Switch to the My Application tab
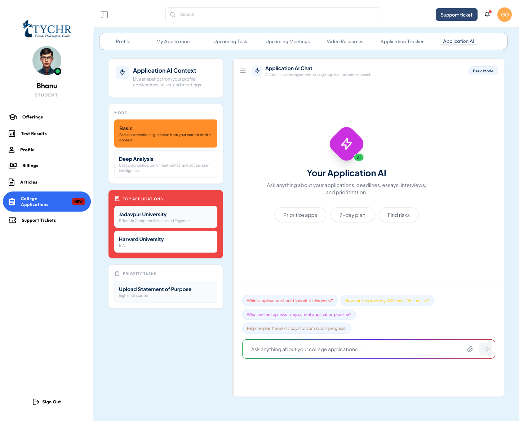Viewport: 519px width, 421px height. tap(173, 41)
